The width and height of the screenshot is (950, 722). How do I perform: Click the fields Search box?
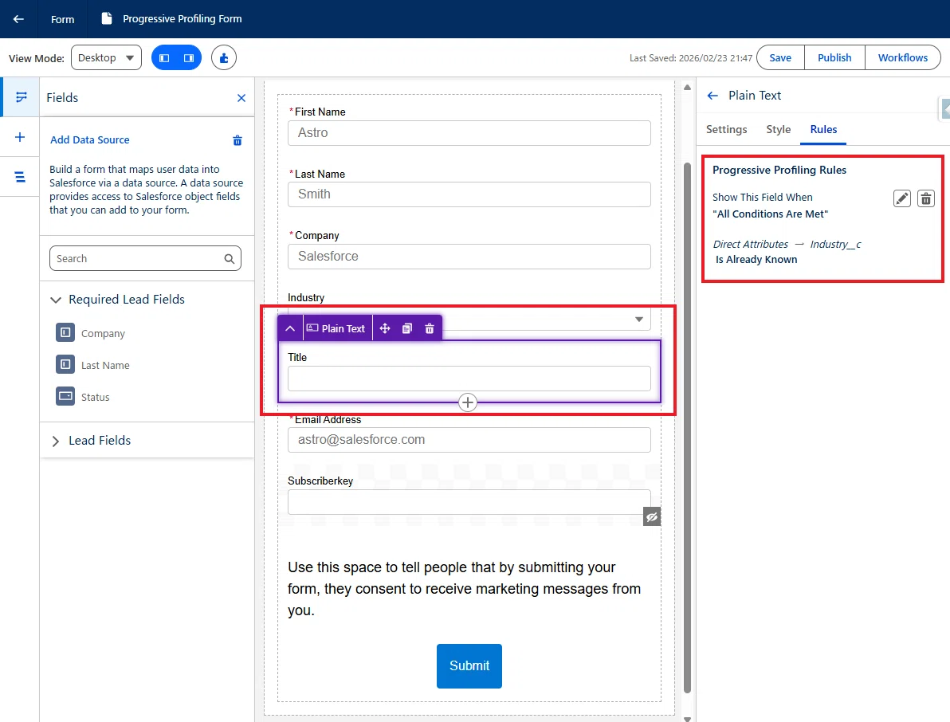(145, 259)
